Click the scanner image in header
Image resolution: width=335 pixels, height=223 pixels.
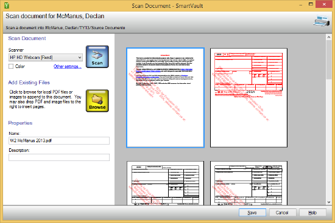click(322, 21)
